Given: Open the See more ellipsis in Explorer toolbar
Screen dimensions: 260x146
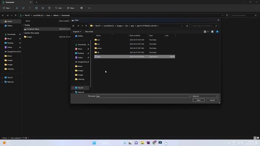Looking at the screenshot, I should [x=89, y=8].
